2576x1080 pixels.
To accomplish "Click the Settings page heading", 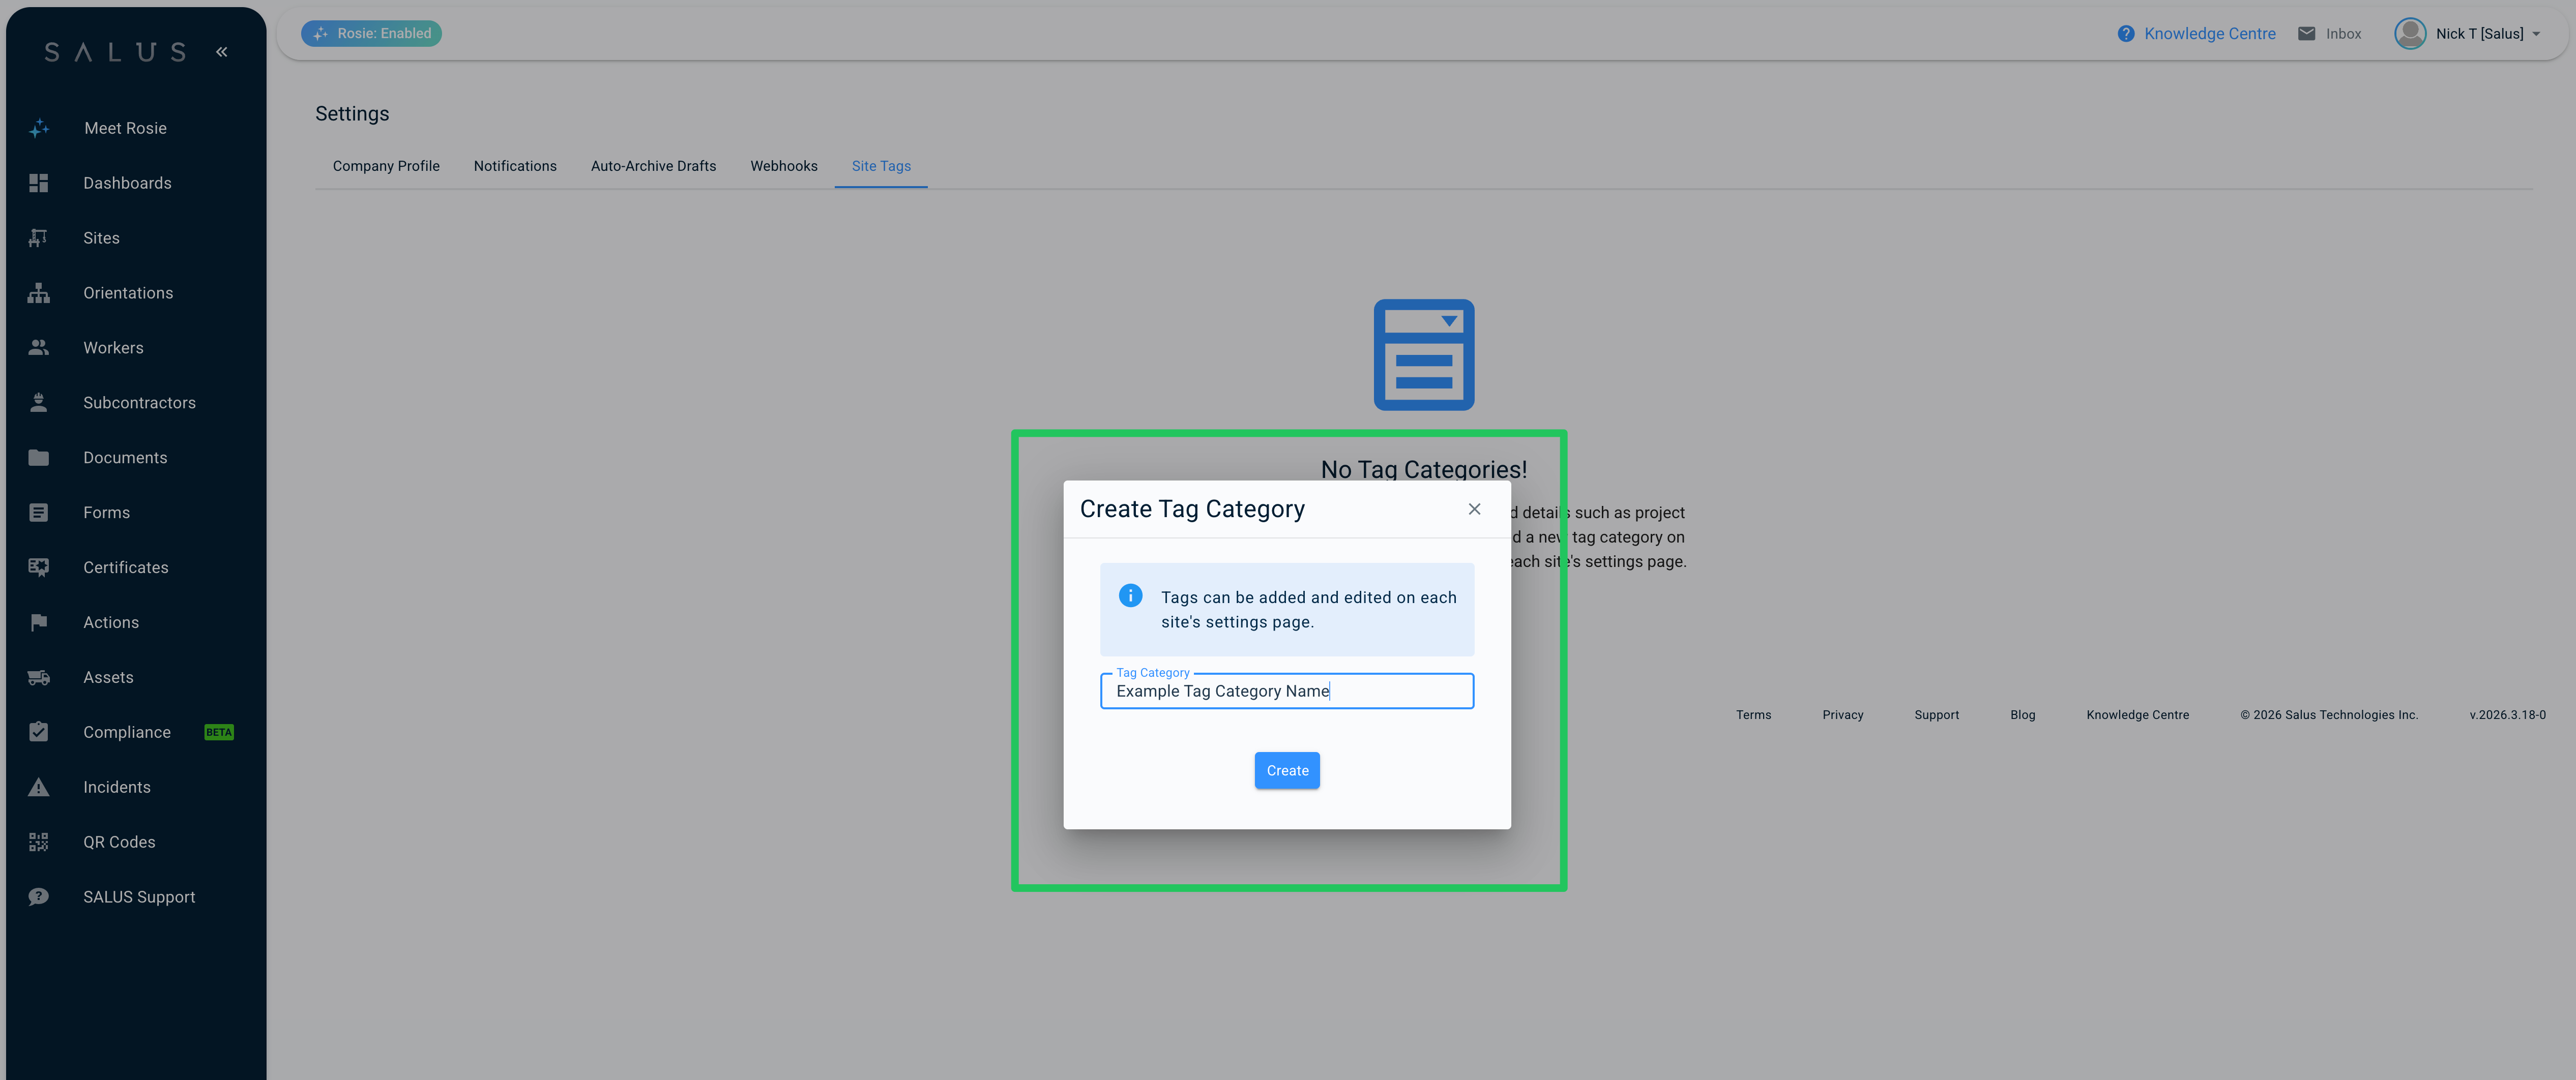I will click(352, 114).
